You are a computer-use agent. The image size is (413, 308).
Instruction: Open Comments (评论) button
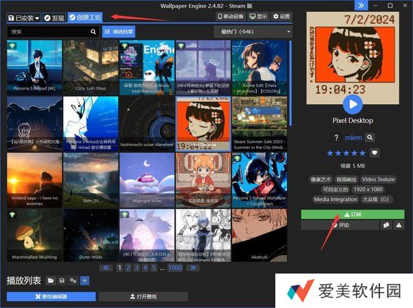340,225
